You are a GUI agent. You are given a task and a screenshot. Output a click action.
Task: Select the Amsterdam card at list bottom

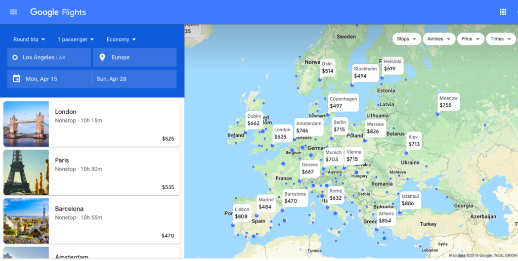coord(92,253)
